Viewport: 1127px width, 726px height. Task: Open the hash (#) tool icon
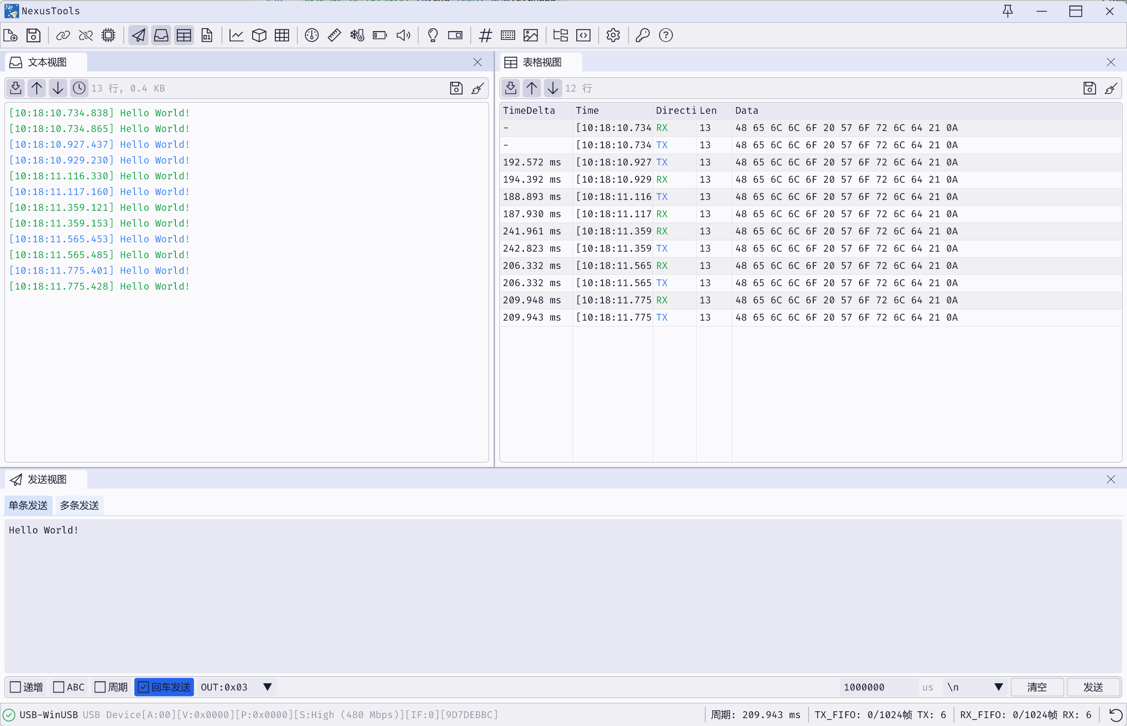point(485,35)
